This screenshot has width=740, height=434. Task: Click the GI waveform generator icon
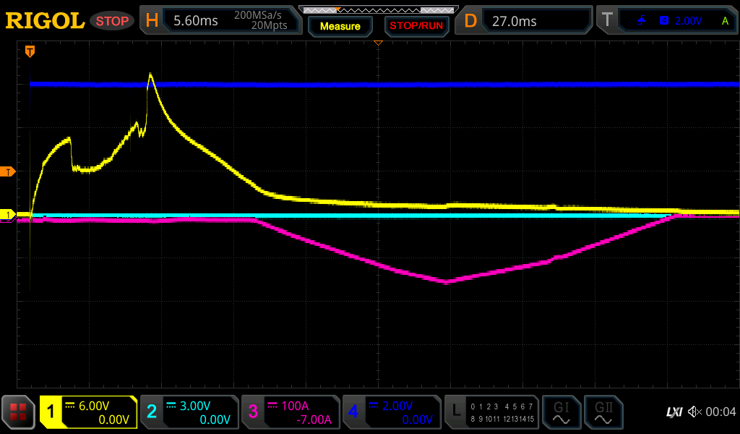point(561,412)
